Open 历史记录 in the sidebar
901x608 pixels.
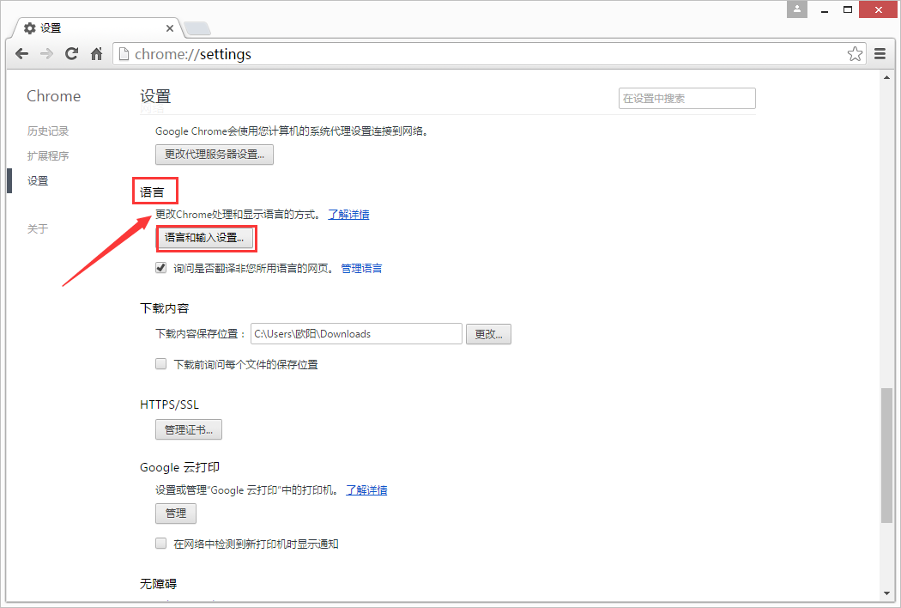48,131
